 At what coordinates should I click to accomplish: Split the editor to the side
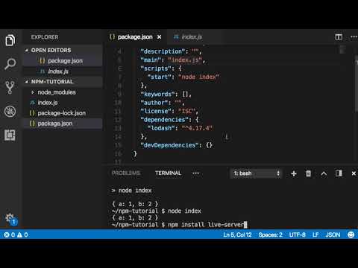point(339,37)
